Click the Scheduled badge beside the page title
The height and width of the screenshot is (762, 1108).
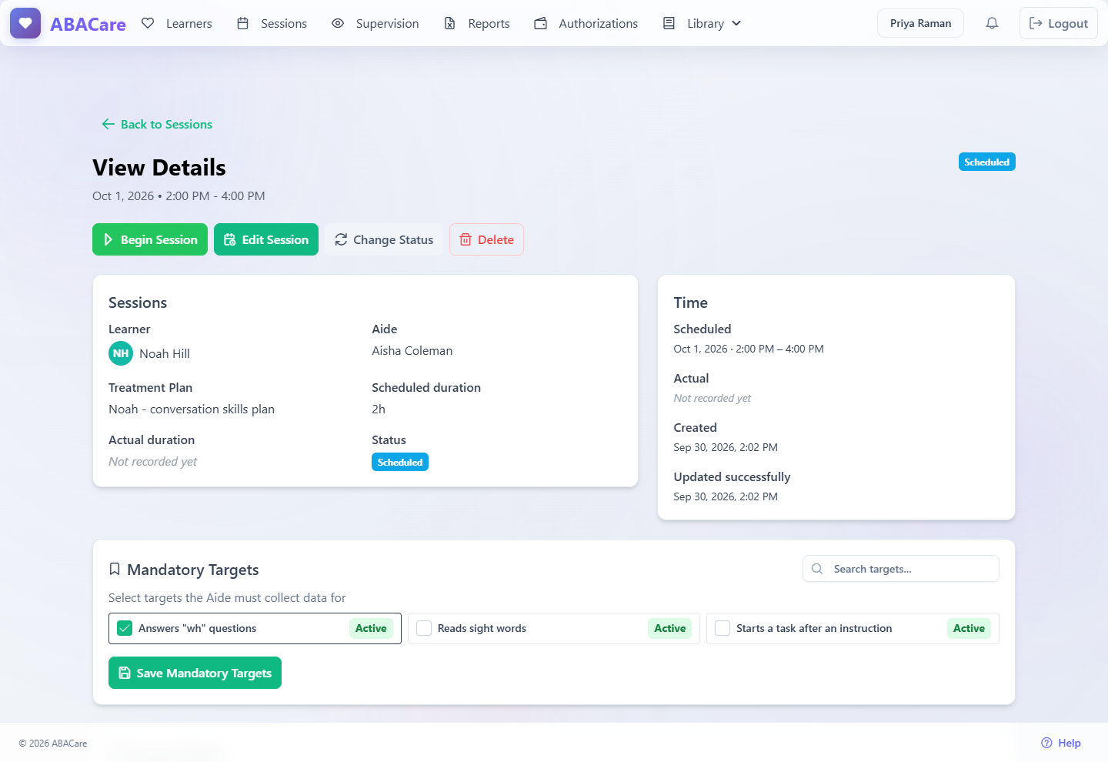pos(986,162)
